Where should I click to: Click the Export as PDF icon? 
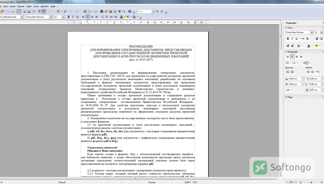tap(25, 12)
